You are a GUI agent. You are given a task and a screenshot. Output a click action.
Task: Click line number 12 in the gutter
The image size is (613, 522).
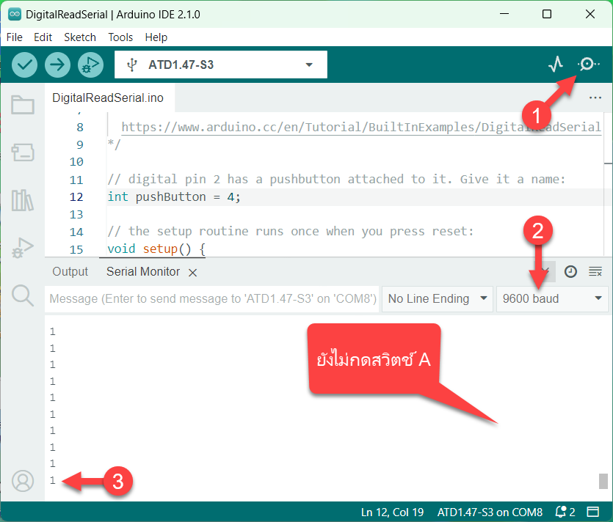point(76,196)
